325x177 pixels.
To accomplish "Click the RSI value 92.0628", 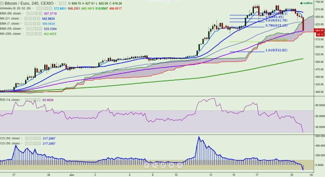I will point(48,100).
